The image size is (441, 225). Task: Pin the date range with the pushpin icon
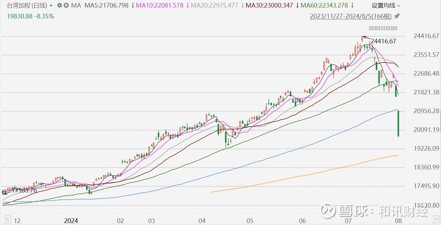tap(397, 16)
